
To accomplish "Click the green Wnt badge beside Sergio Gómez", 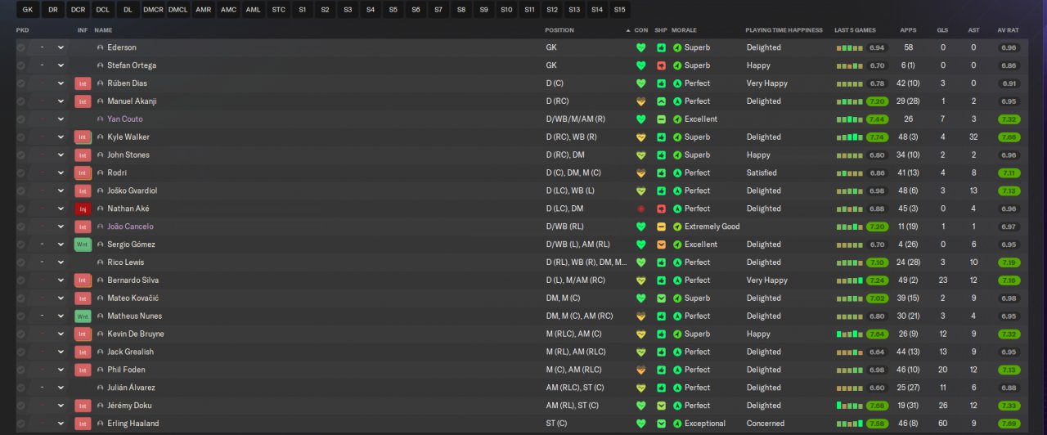I will click(x=83, y=244).
